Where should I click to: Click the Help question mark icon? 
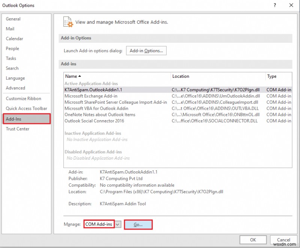coord(275,5)
